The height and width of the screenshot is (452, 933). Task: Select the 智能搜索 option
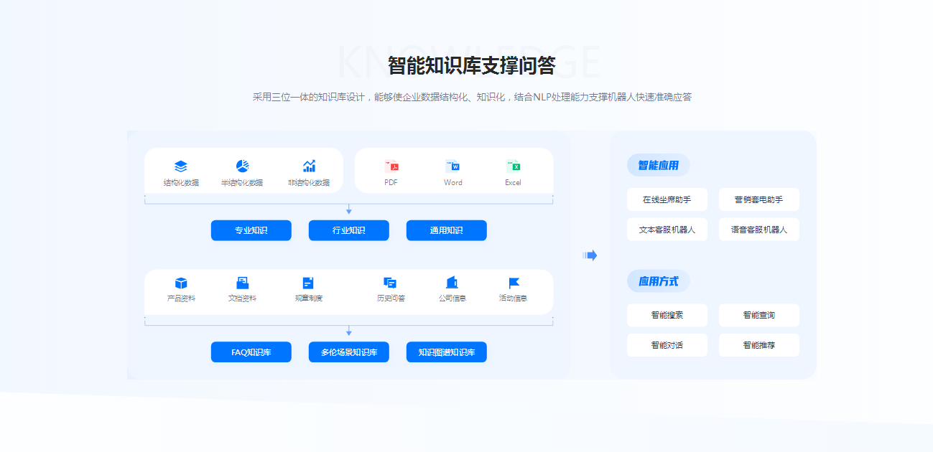[x=667, y=315]
